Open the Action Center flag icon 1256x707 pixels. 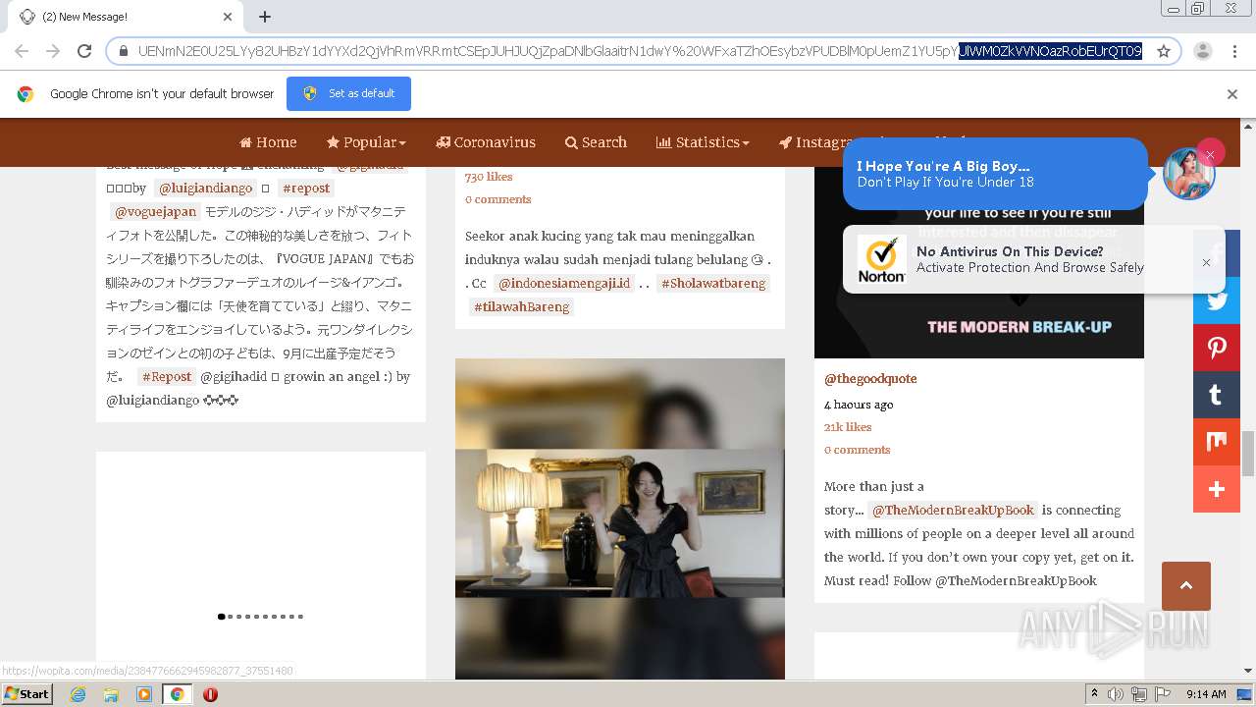point(1162,694)
